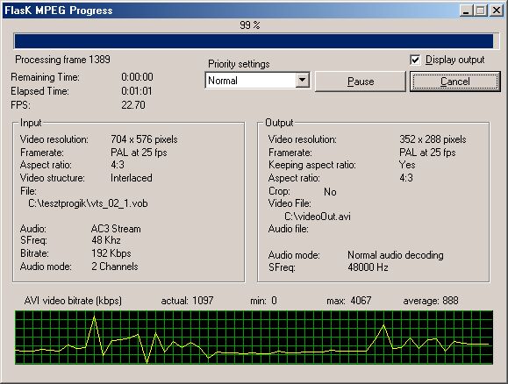The height and width of the screenshot is (384, 508).
Task: Click the Elapsed Time value 0:01:01
Action: (136, 91)
